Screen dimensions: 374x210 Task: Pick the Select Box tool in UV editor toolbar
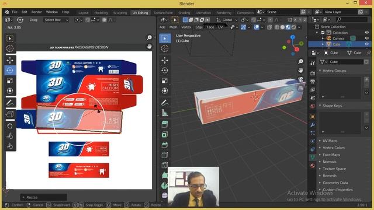(10, 38)
